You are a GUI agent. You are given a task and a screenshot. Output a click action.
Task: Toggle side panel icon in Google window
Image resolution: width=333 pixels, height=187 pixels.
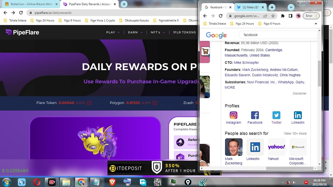click(290, 16)
